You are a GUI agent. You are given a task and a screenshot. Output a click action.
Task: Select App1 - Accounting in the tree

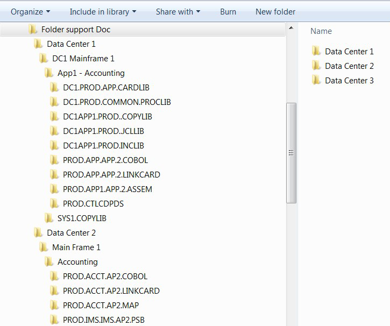[91, 73]
